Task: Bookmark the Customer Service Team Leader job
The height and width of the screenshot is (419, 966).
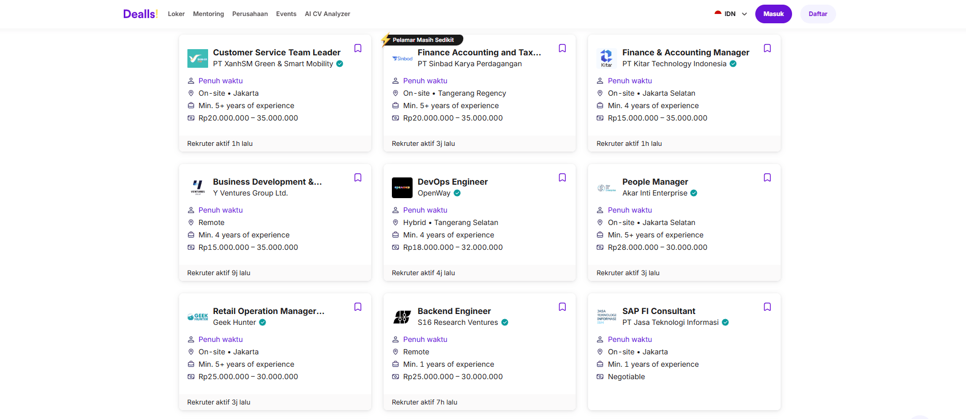Action: tap(358, 48)
